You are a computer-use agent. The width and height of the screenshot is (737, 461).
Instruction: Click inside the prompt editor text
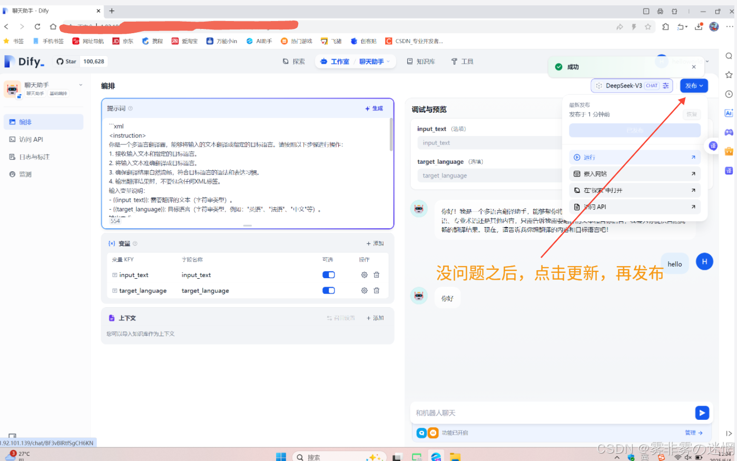(x=248, y=168)
